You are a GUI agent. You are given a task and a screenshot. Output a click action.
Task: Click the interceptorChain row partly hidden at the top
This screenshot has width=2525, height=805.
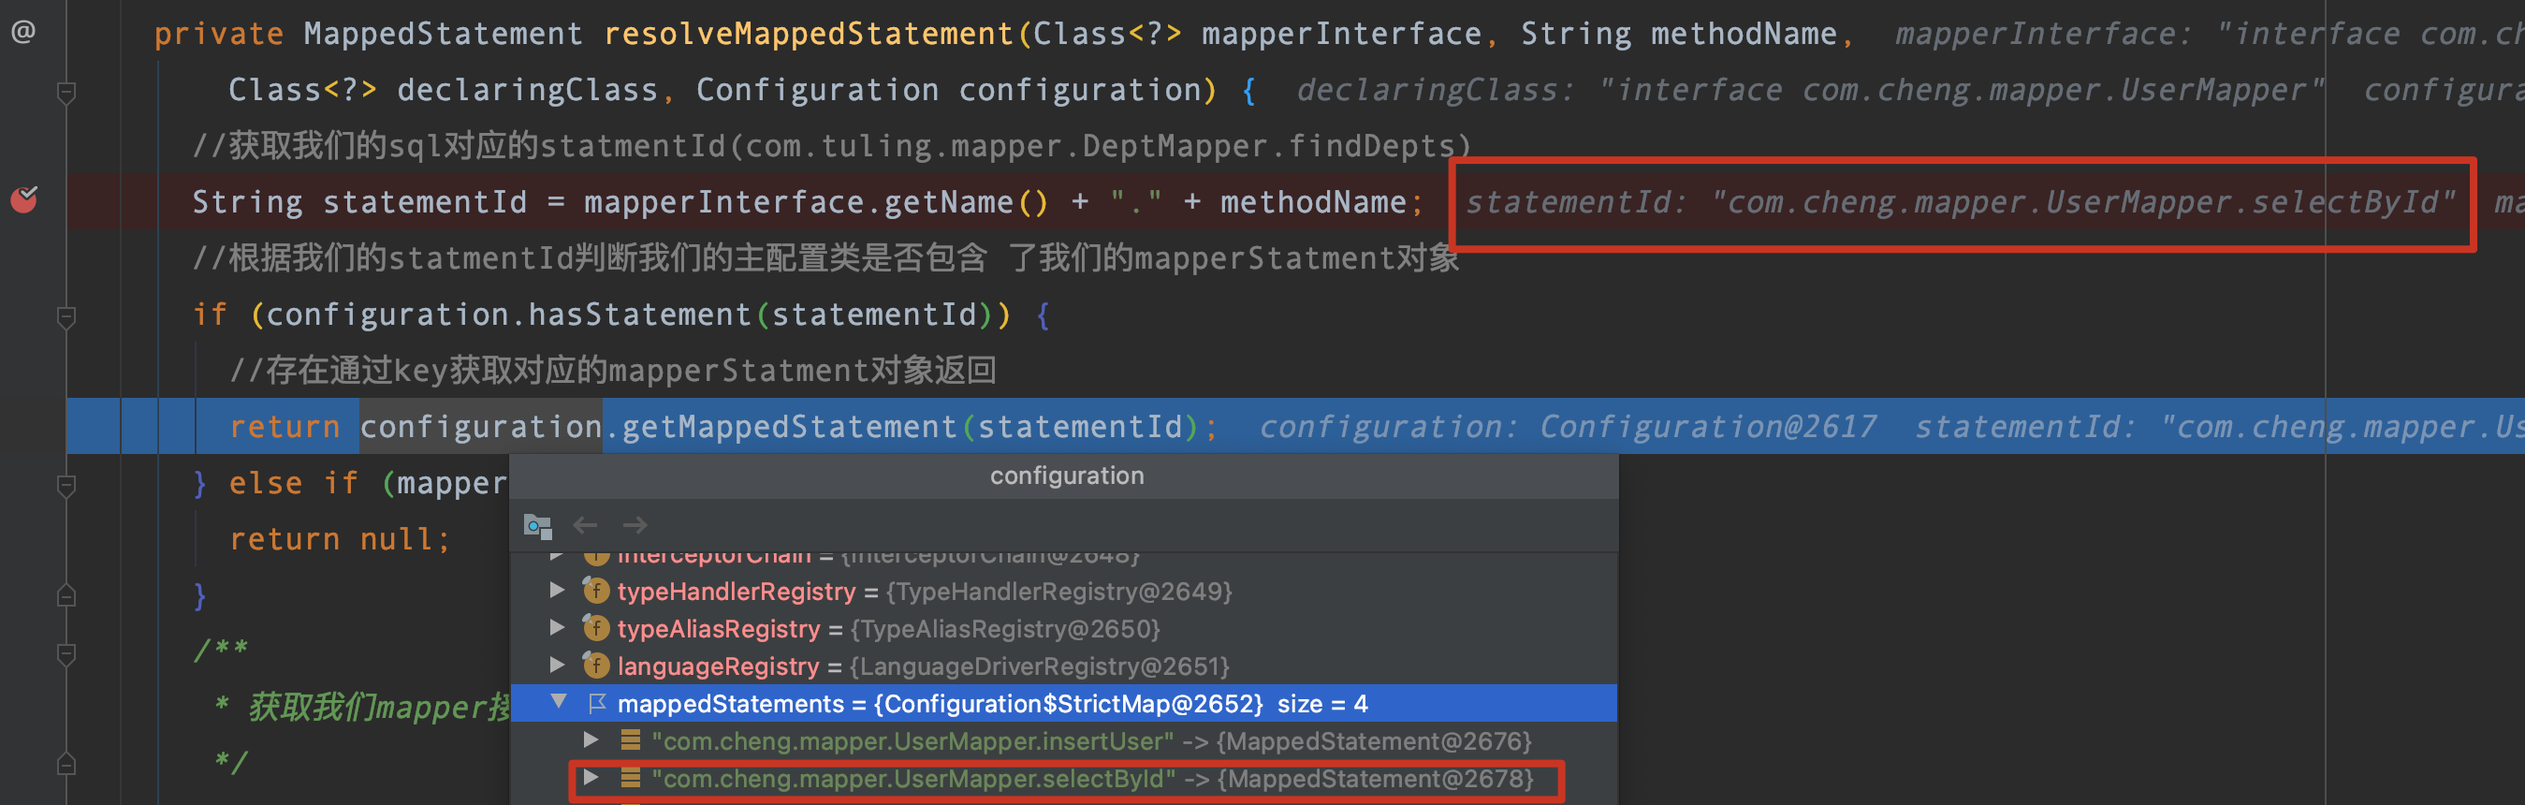point(1064,560)
